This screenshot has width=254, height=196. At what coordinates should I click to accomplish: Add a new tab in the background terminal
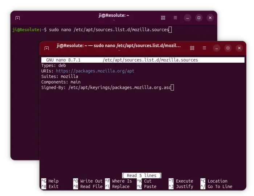[17, 18]
